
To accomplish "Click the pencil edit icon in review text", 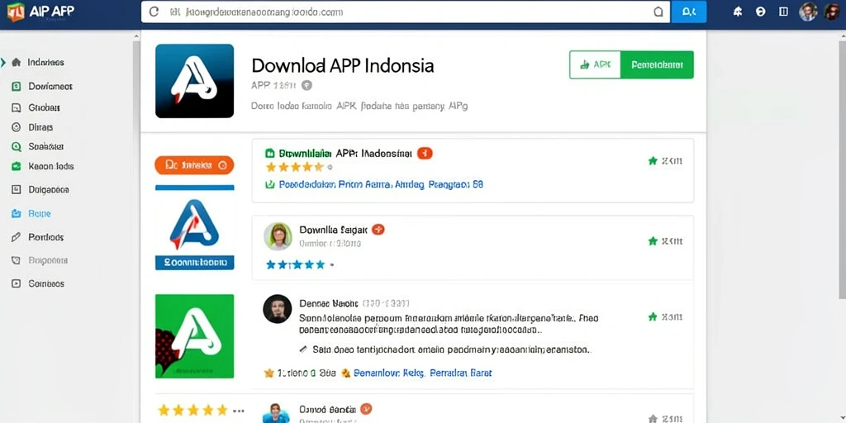I will [304, 349].
